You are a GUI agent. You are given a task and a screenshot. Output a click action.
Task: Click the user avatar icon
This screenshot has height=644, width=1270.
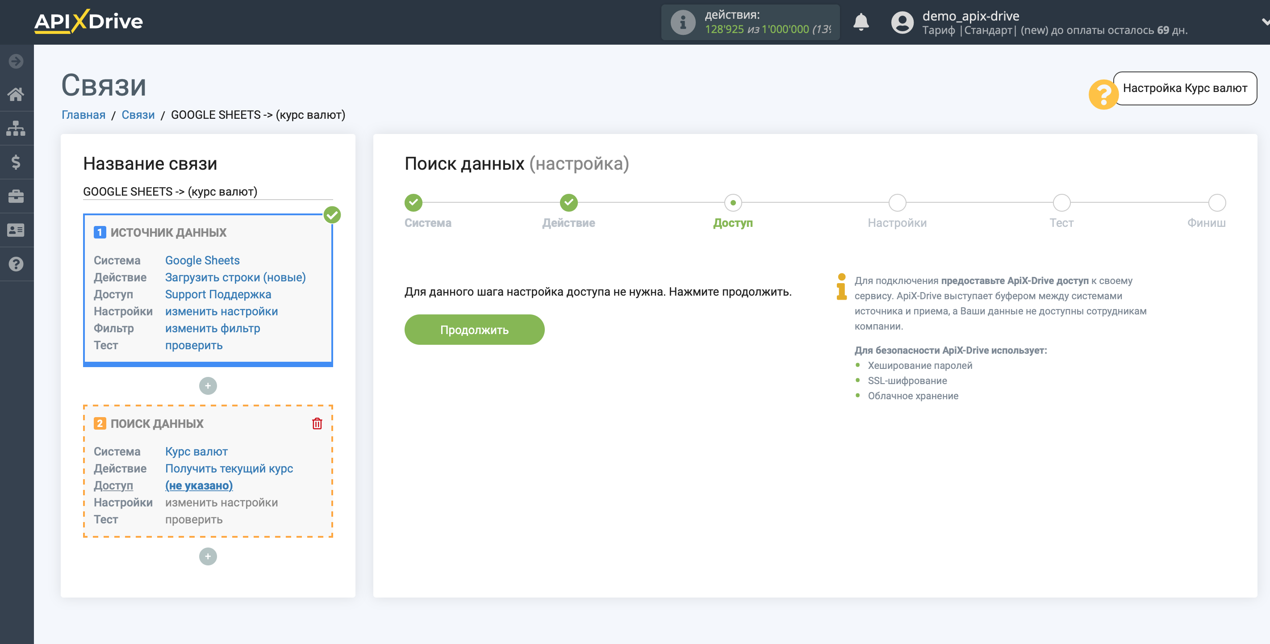(x=902, y=22)
